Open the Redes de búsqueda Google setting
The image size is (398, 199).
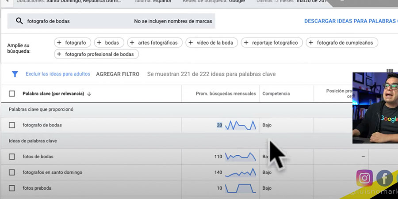coord(214,1)
